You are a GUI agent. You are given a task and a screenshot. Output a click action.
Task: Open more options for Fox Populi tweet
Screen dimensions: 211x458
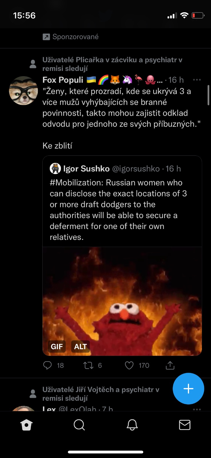[197, 80]
